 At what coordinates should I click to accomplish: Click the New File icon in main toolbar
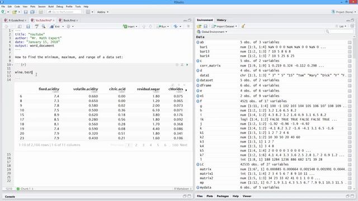point(3,12)
